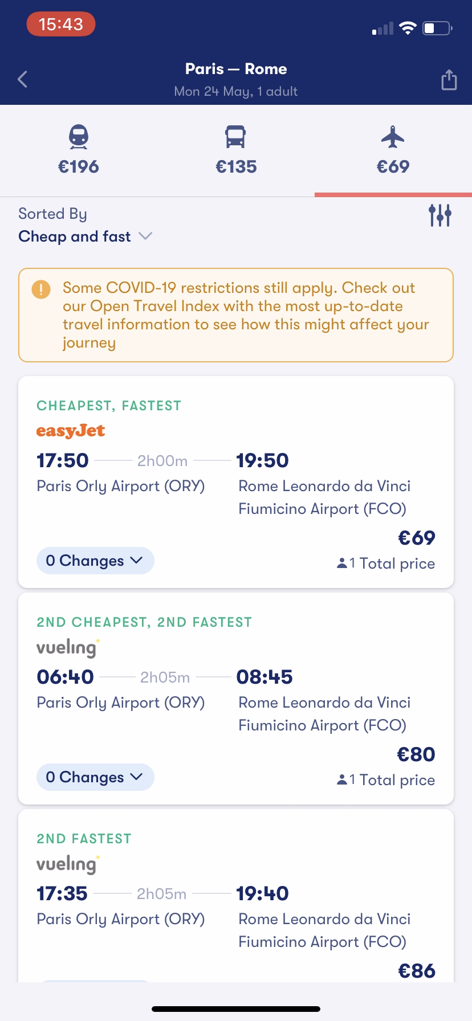Viewport: 472px width, 1021px height.
Task: Tap the Vueling logo on 06:40 flight
Action: click(68, 648)
